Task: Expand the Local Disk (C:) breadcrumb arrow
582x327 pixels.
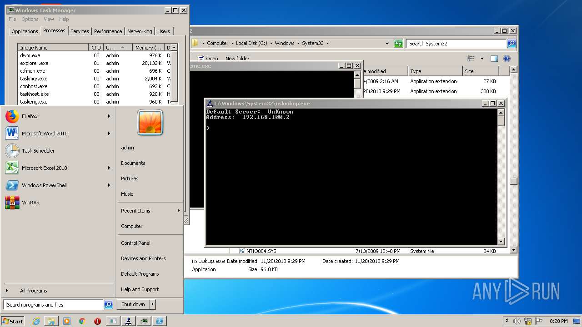Action: pyautogui.click(x=271, y=44)
